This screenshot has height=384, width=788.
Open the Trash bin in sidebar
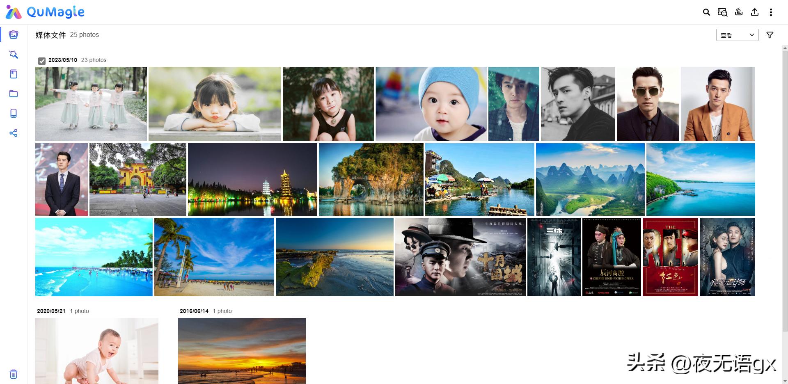click(14, 374)
